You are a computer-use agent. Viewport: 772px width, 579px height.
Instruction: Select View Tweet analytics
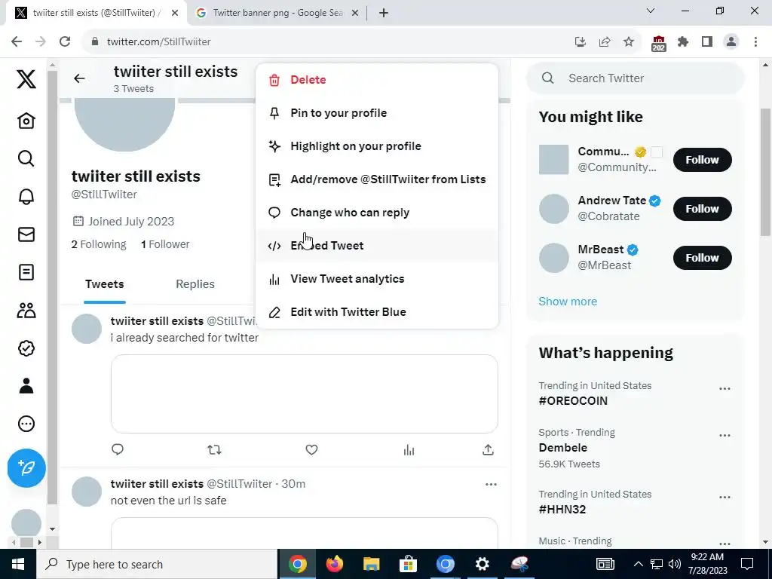point(377,279)
